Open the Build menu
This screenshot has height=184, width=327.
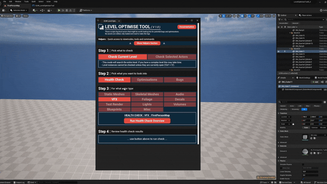34,2
